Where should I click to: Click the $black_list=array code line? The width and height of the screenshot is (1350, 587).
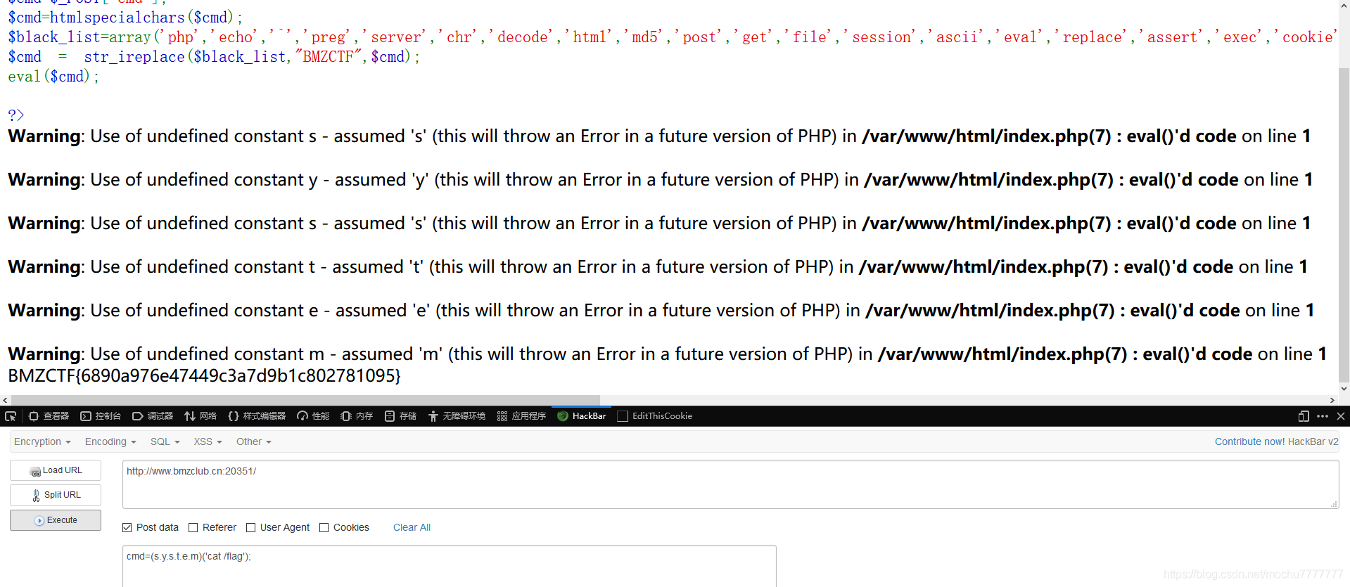(672, 37)
